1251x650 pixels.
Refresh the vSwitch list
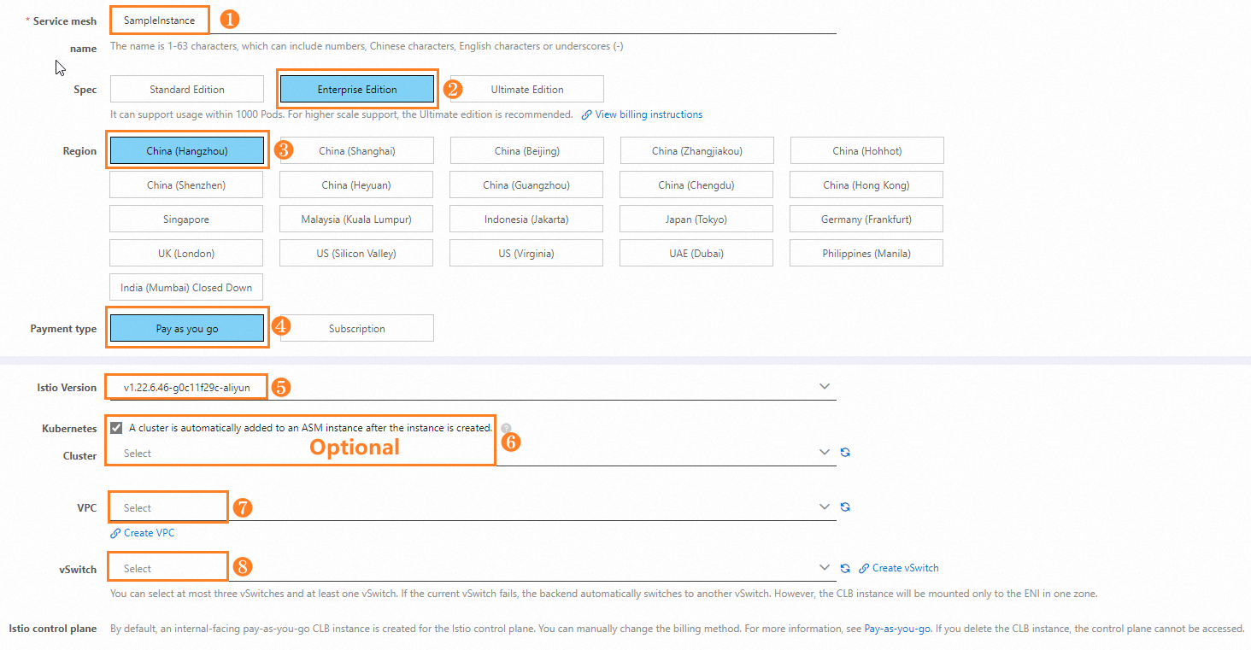(x=845, y=568)
